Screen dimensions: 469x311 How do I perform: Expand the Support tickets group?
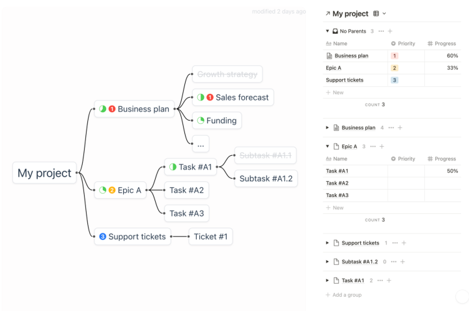(x=328, y=243)
